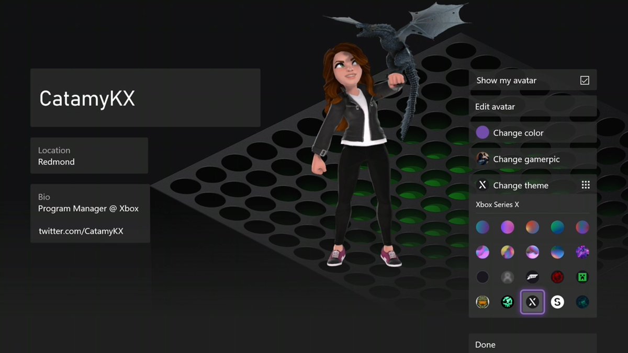Click the CatamyKX gamertag field
This screenshot has width=628, height=353.
coord(145,98)
